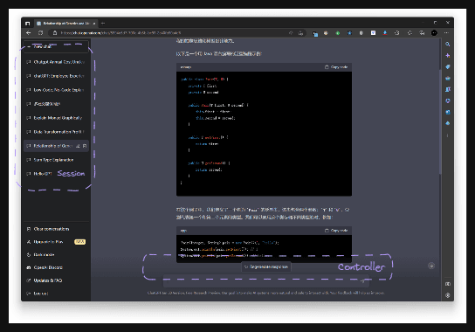Open the Sum Type Explanation conversation
Image resolution: width=475 pixels, height=332 pixels.
(56, 160)
